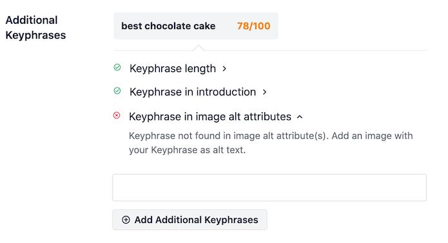Click green check icon beside Keyphrase in introduction
This screenshot has width=448, height=243.
(117, 91)
